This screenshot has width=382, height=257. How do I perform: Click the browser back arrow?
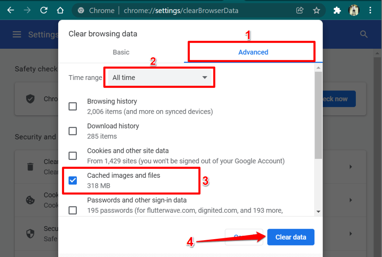pos(10,10)
